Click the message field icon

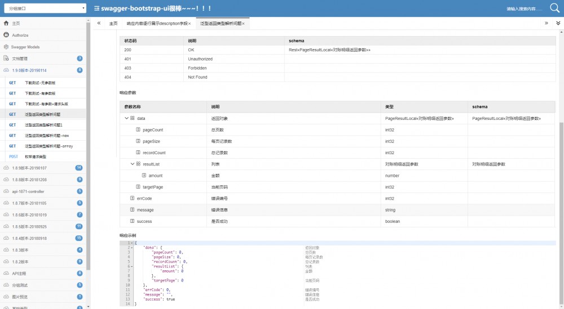133,209
